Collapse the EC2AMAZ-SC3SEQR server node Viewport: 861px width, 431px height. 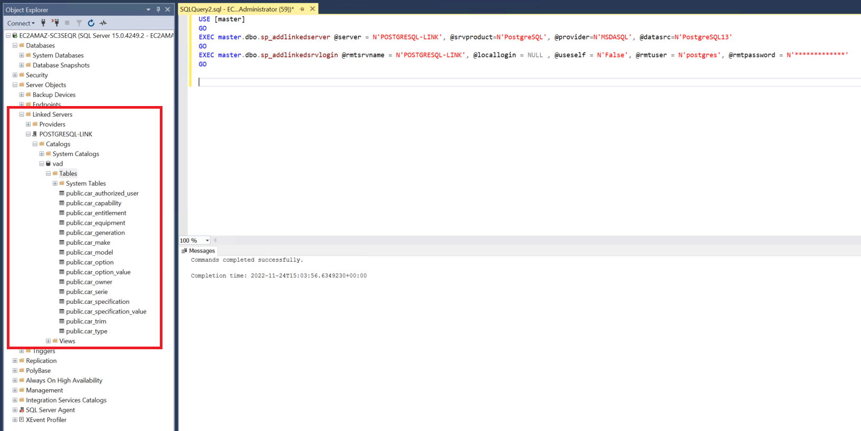pyautogui.click(x=8, y=35)
